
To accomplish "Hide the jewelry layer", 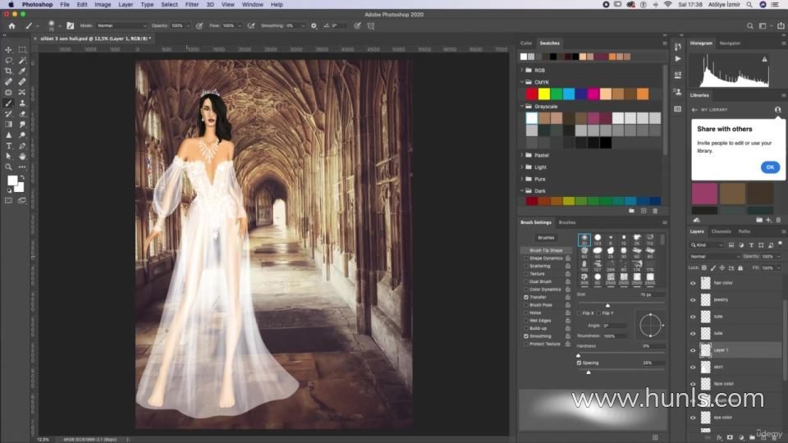I will pos(693,299).
